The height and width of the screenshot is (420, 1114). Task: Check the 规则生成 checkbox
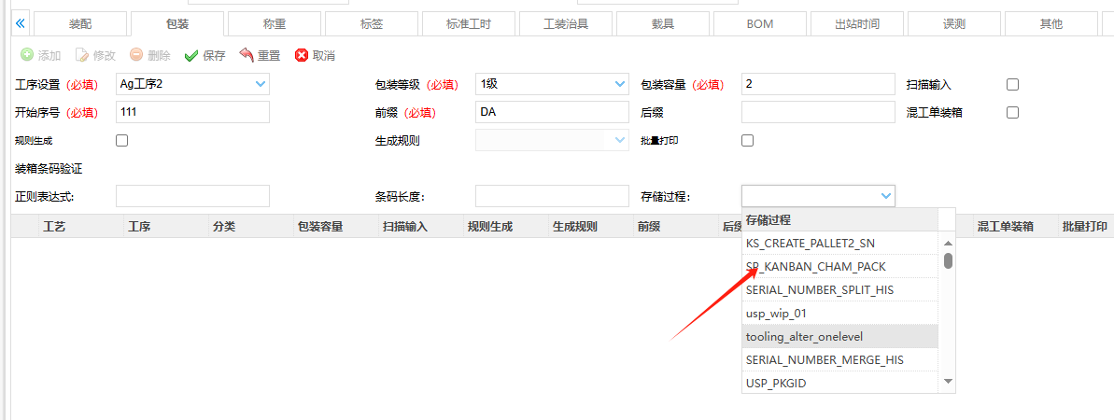(121, 141)
